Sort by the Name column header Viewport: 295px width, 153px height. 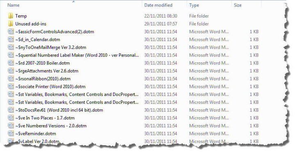14,5
